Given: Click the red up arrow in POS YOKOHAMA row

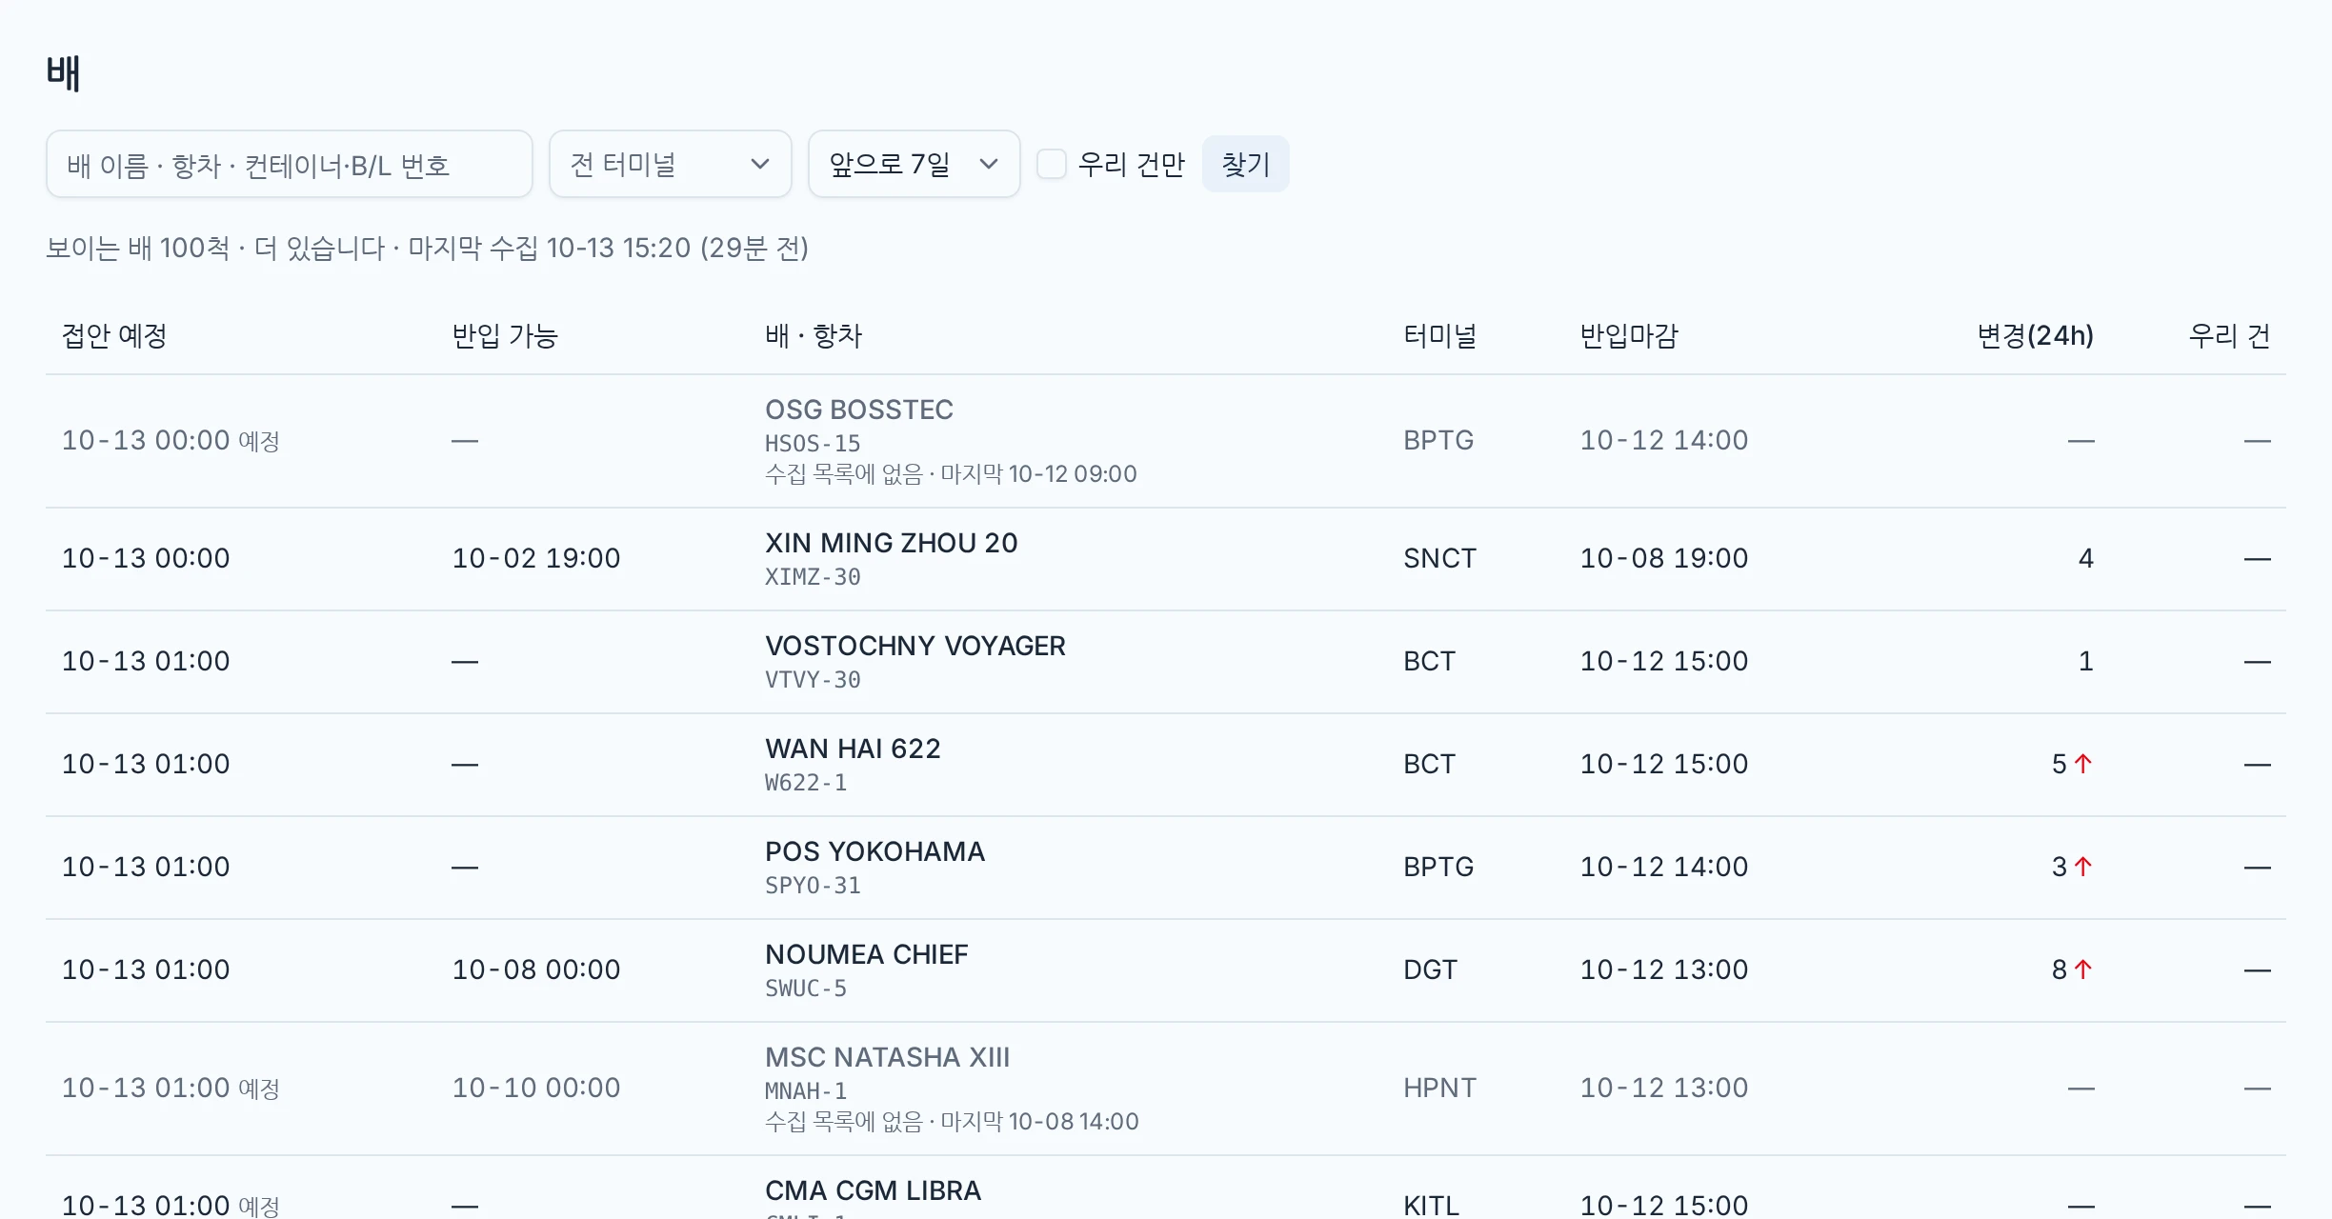Looking at the screenshot, I should 2083,867.
